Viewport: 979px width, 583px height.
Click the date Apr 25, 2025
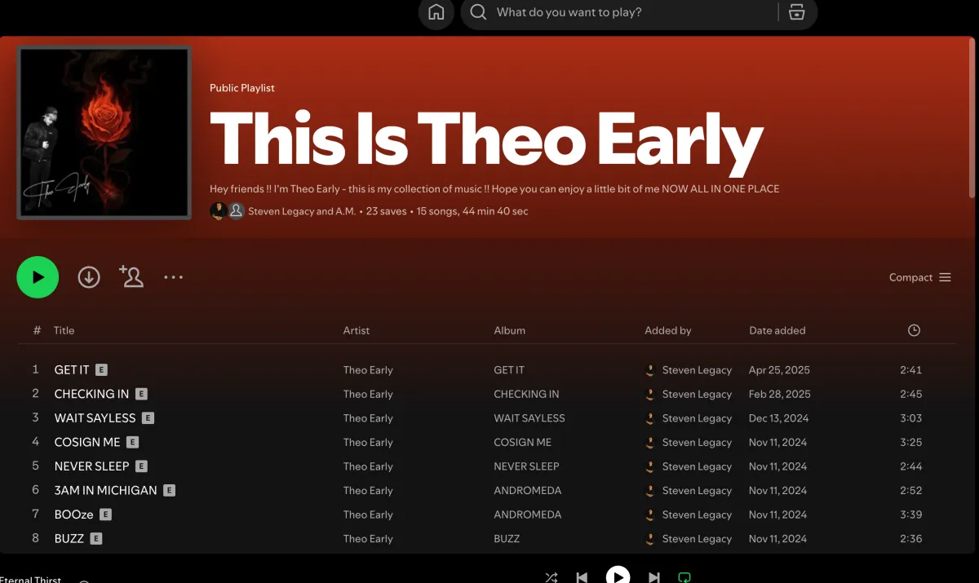point(779,370)
